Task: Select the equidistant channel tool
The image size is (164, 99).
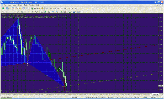Action: (x=22, y=12)
